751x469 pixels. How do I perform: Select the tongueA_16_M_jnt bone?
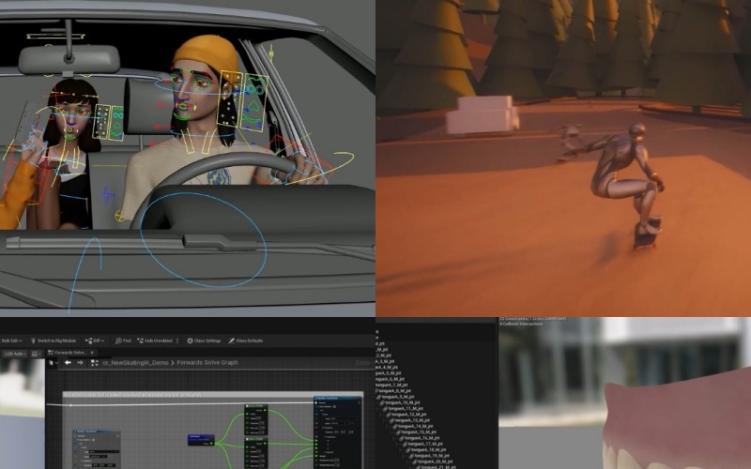[419, 438]
